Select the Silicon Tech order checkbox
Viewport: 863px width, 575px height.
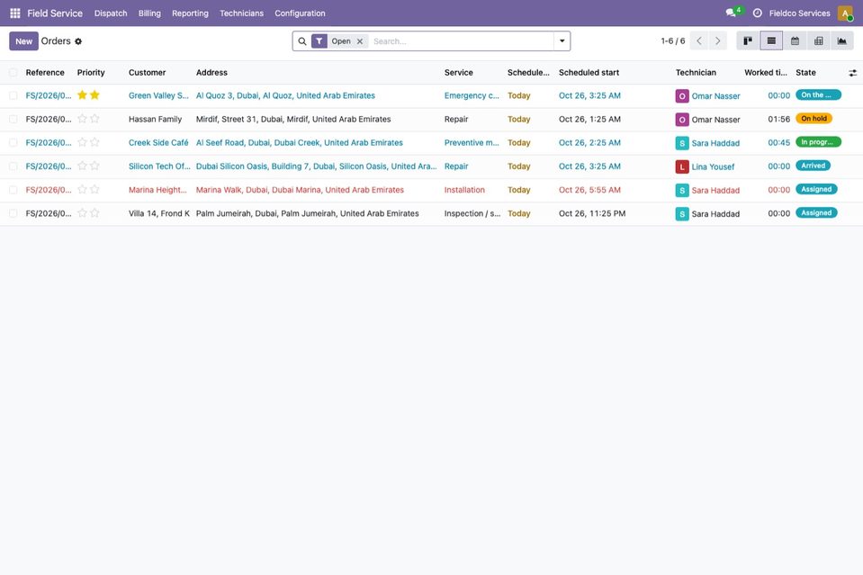point(13,166)
